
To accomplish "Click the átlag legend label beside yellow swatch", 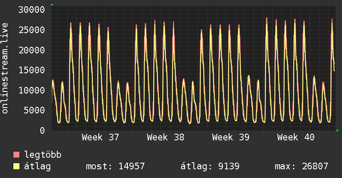I will tap(37, 166).
